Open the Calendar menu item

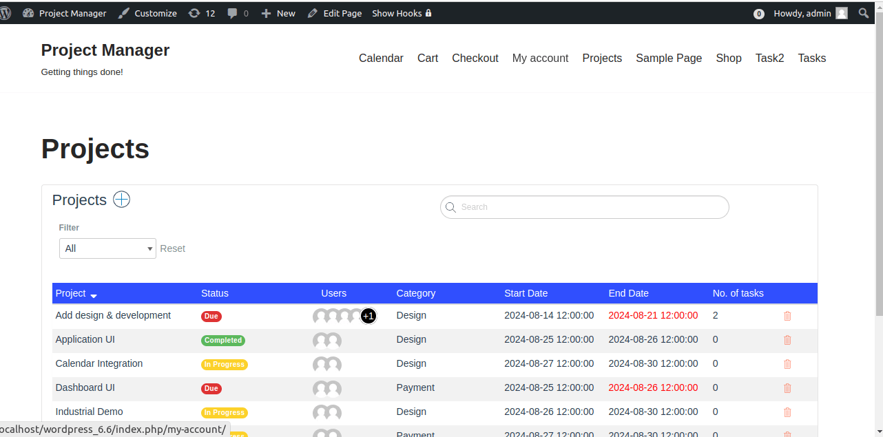(381, 58)
